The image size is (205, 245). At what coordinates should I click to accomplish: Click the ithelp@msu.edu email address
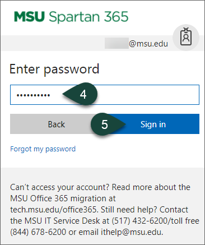[x=131, y=232]
